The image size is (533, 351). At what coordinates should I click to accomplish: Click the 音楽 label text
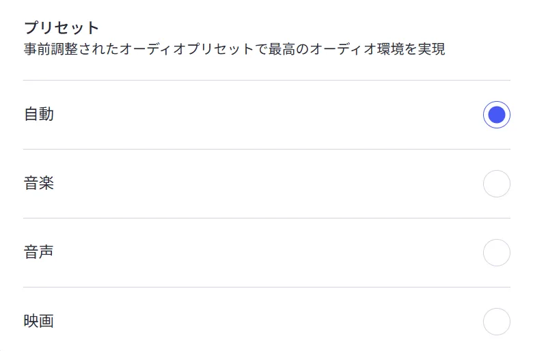tap(39, 184)
